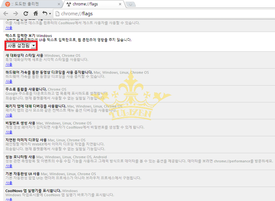Click the 주소록 통합을 사용합니다. flag title
275x201 pixels.
[26, 89]
